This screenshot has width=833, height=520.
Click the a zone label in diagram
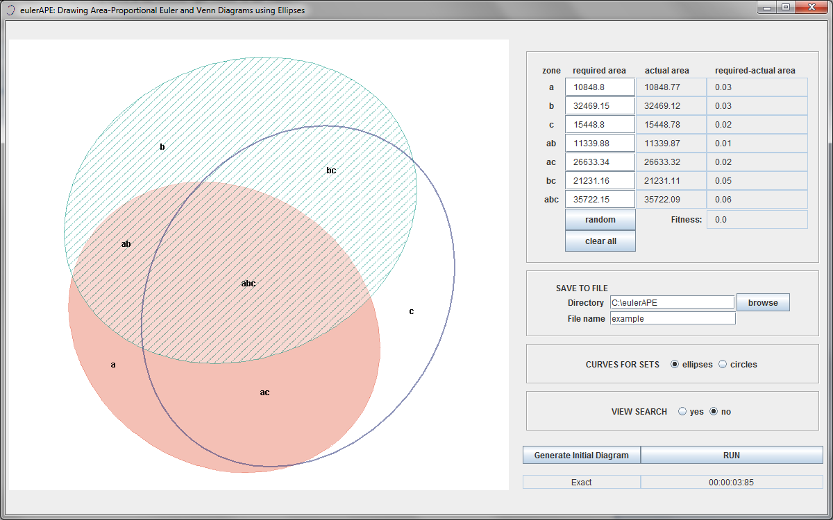(113, 365)
